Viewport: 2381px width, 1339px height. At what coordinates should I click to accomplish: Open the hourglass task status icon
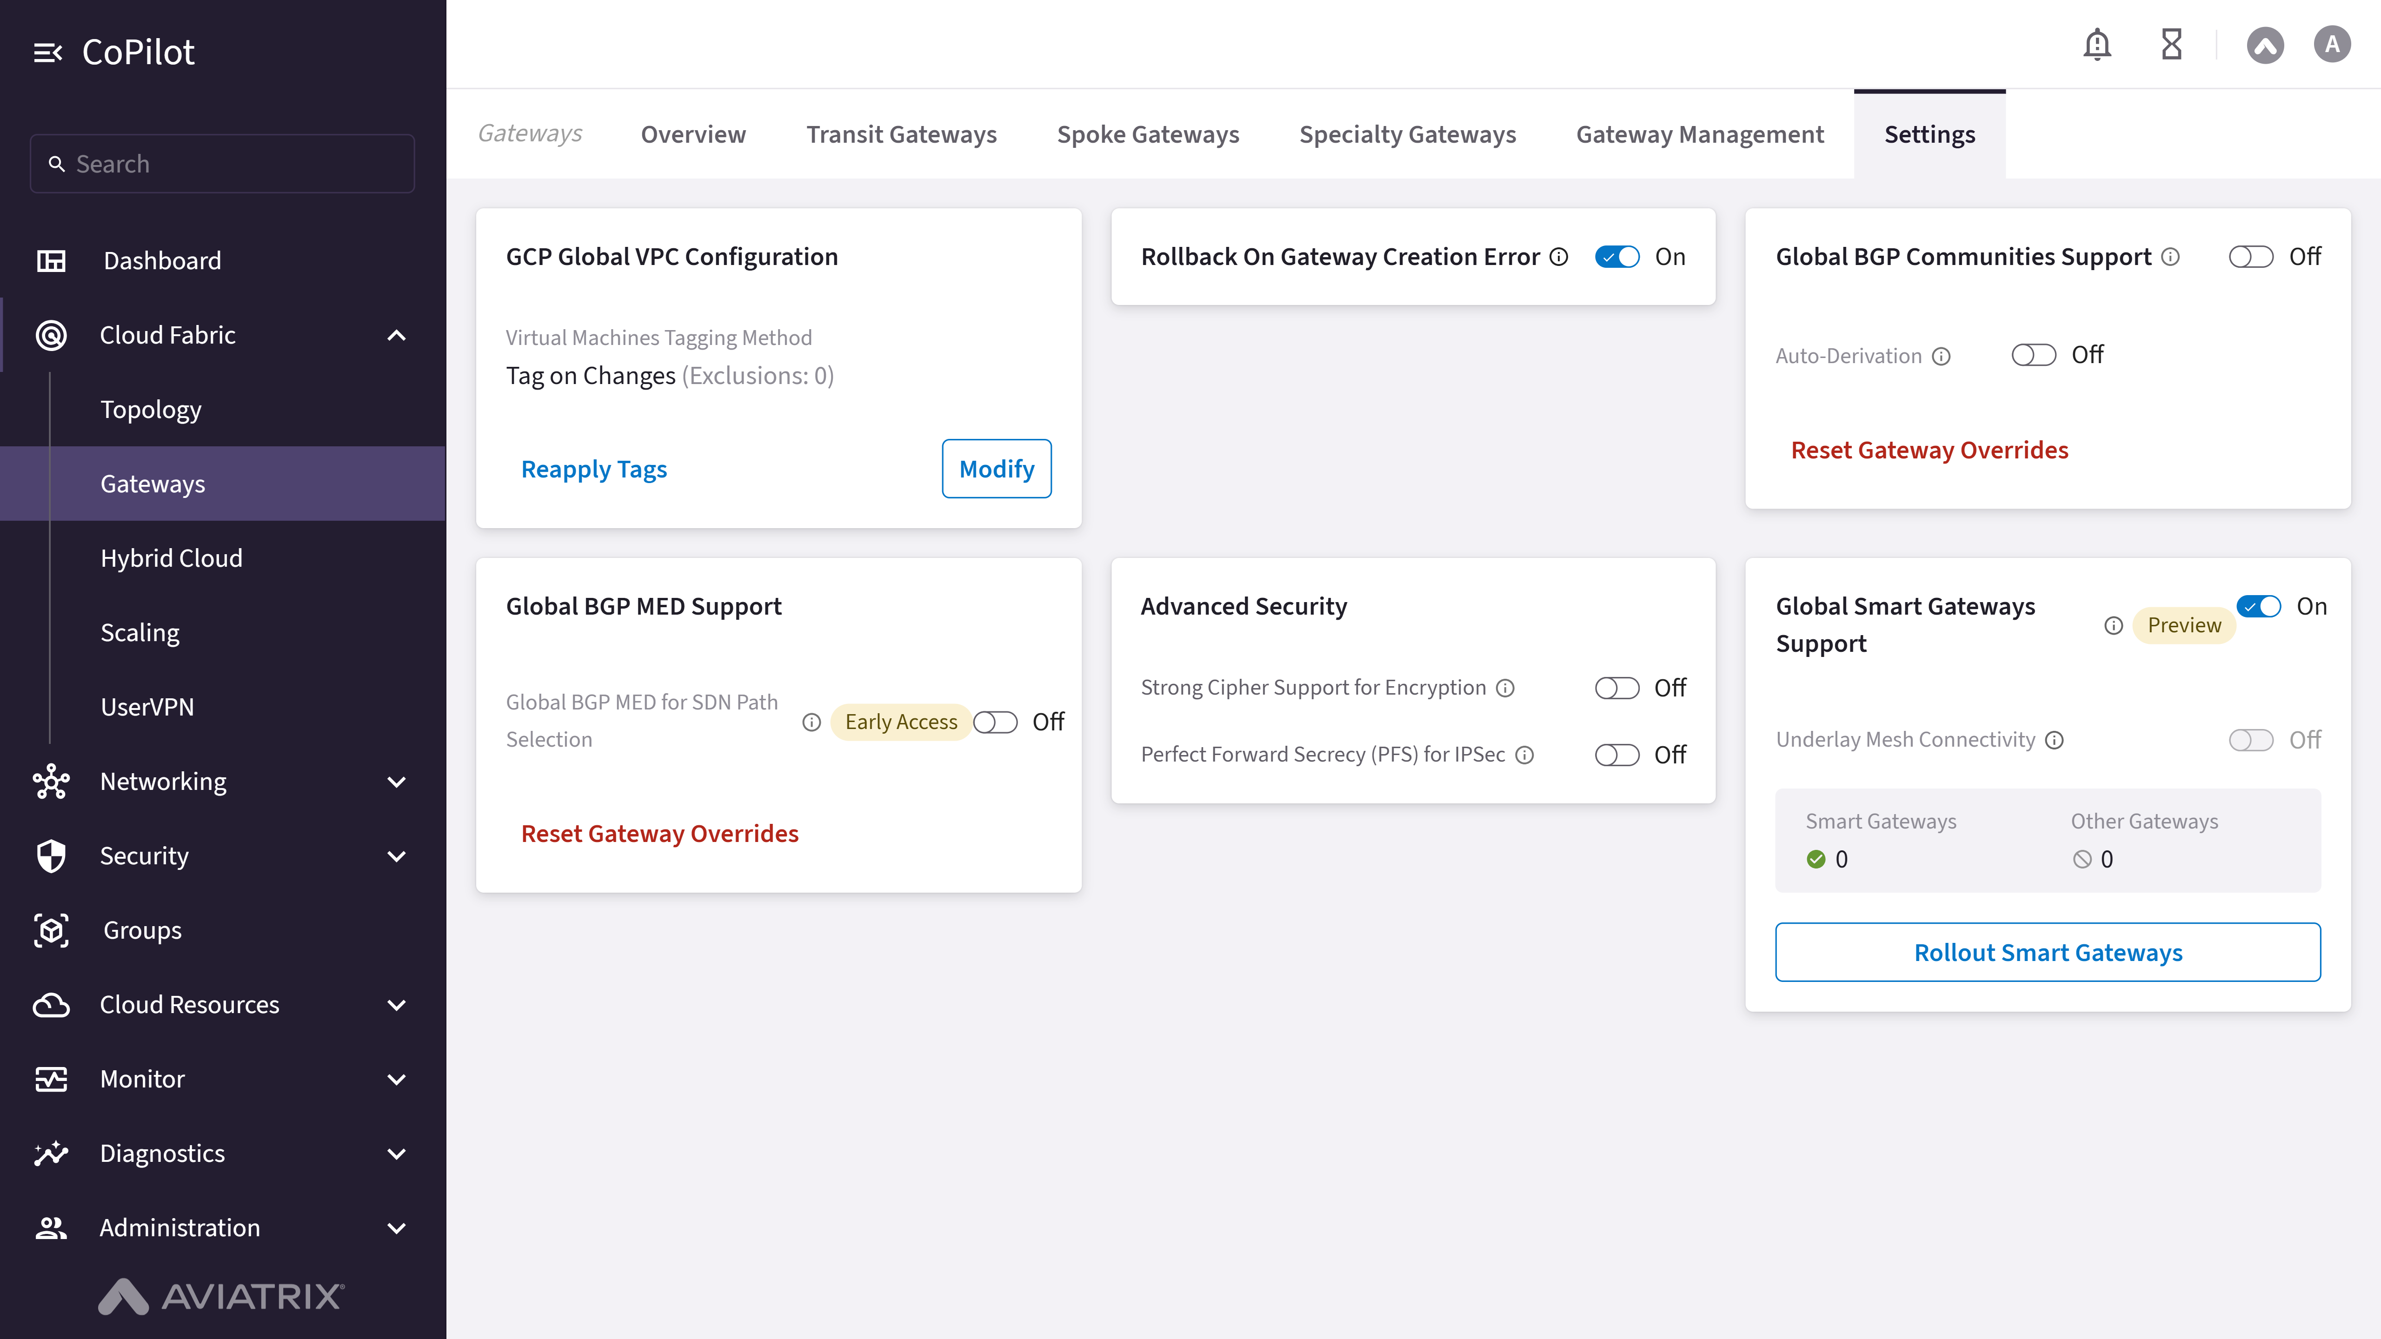pos(2171,44)
